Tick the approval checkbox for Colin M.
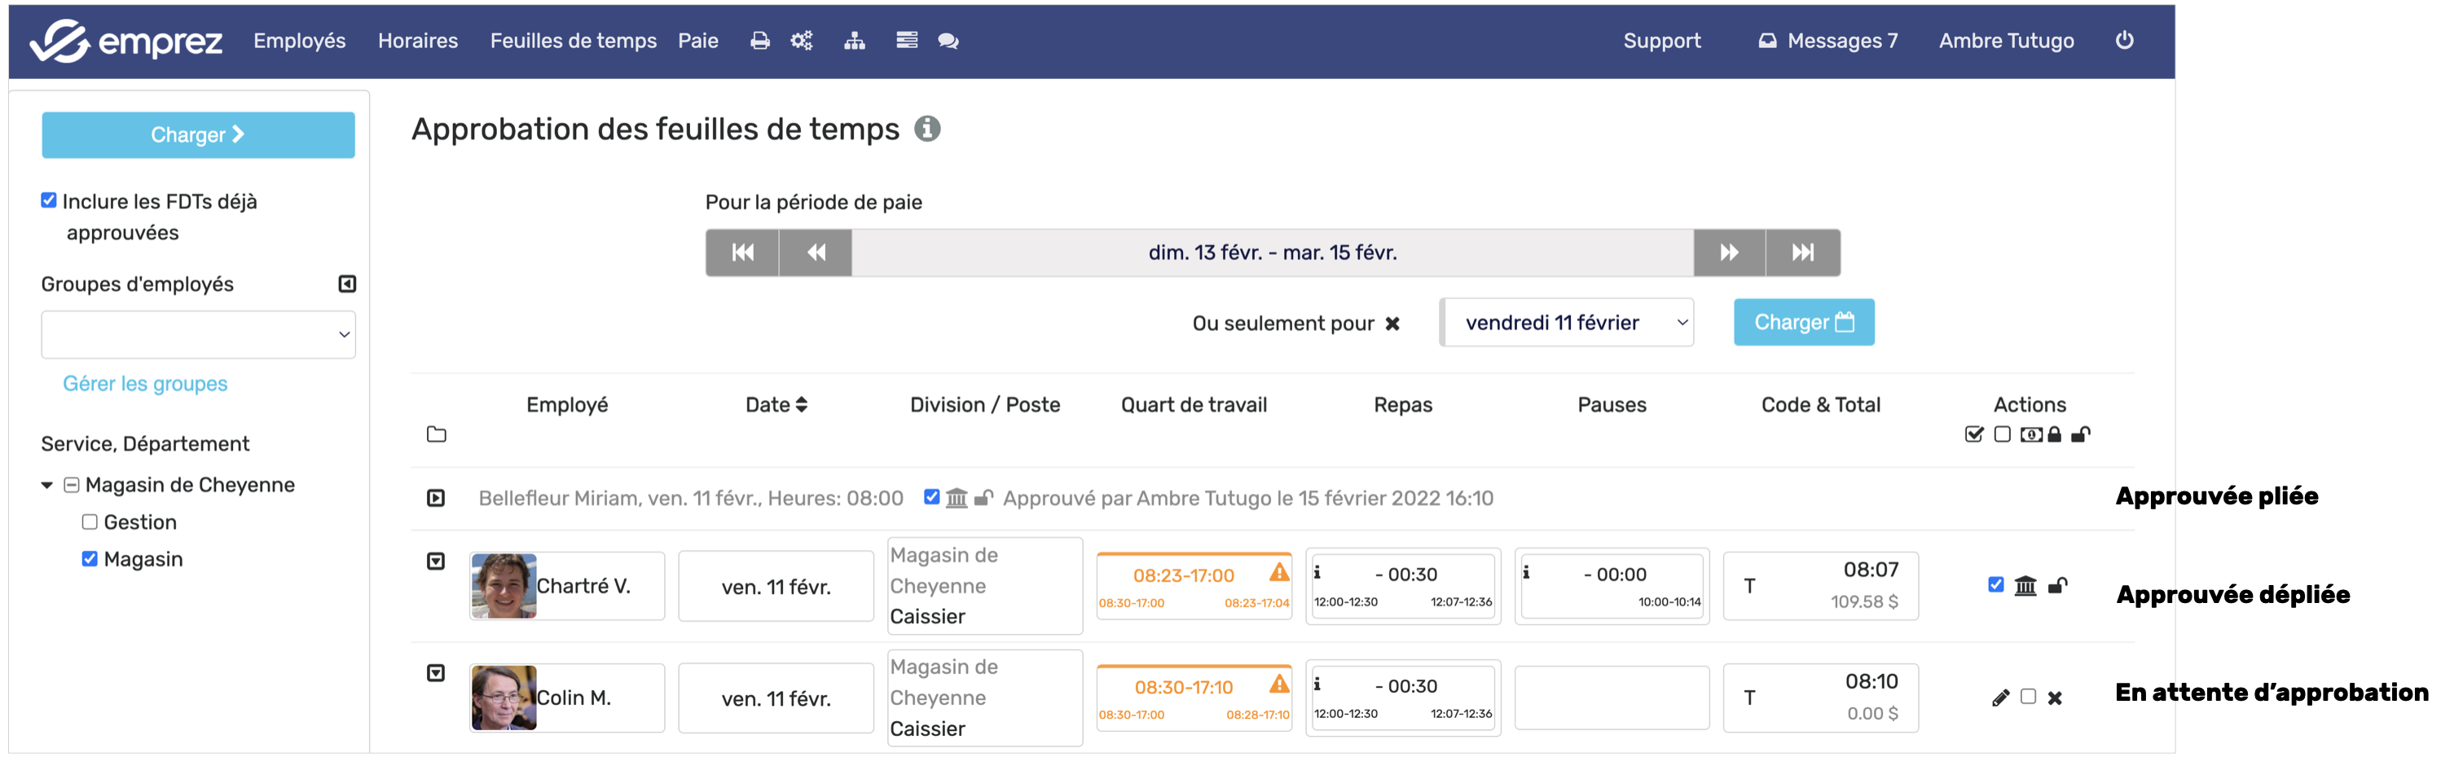 2028,697
